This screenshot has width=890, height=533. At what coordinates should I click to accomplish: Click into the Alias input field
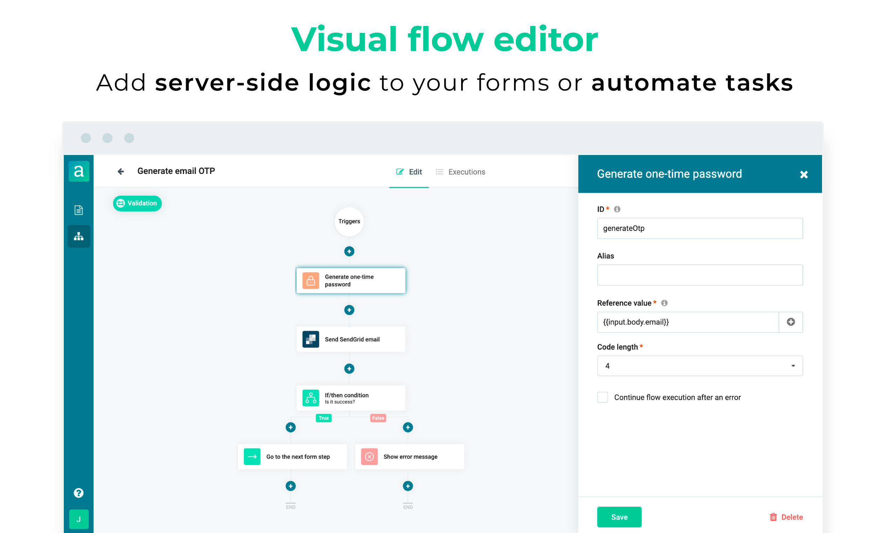click(x=699, y=275)
